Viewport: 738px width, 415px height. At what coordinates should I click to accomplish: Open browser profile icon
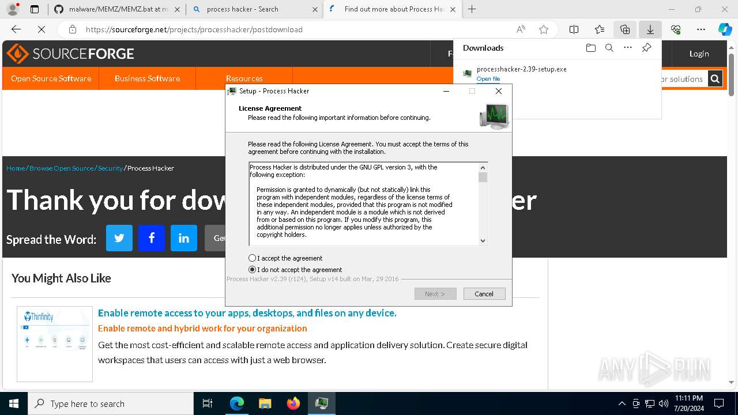pos(13,9)
